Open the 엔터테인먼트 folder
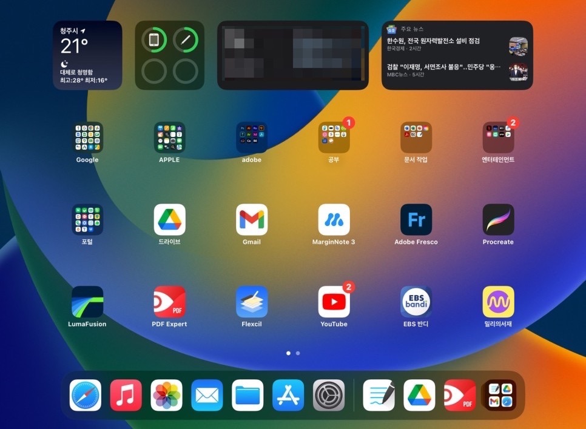Image resolution: width=586 pixels, height=429 pixels. pyautogui.click(x=498, y=138)
